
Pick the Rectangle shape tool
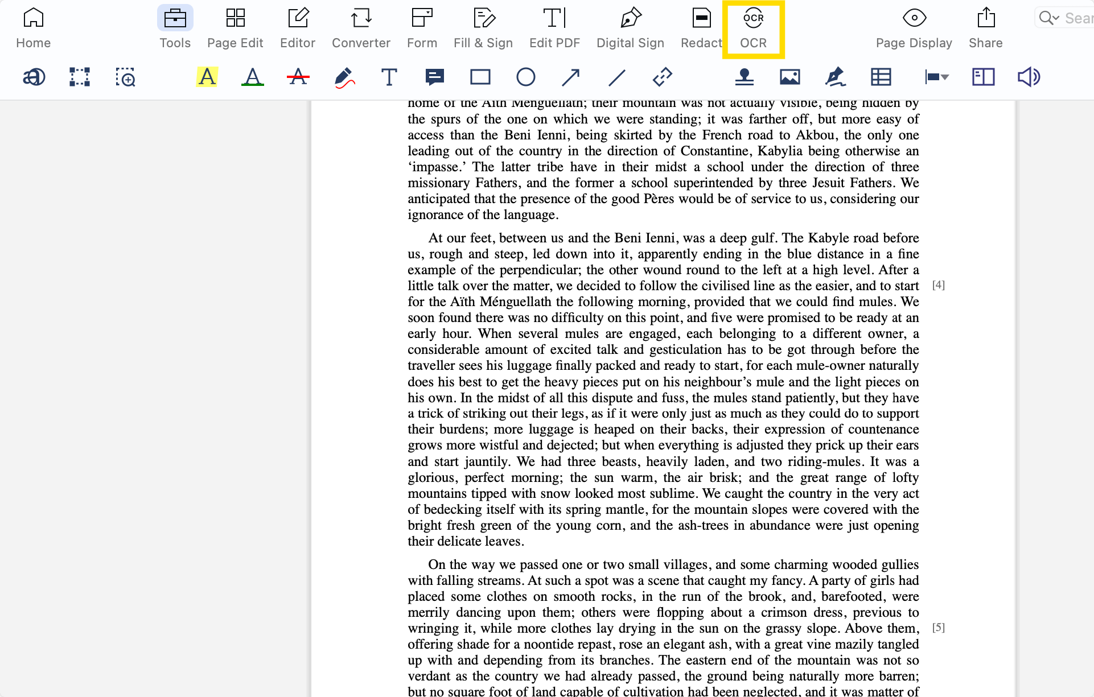coord(480,77)
